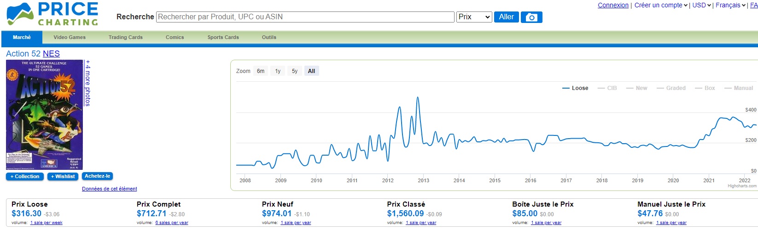Open the Video Games menu tab
Viewport: 758px width, 230px height.
(x=70, y=37)
